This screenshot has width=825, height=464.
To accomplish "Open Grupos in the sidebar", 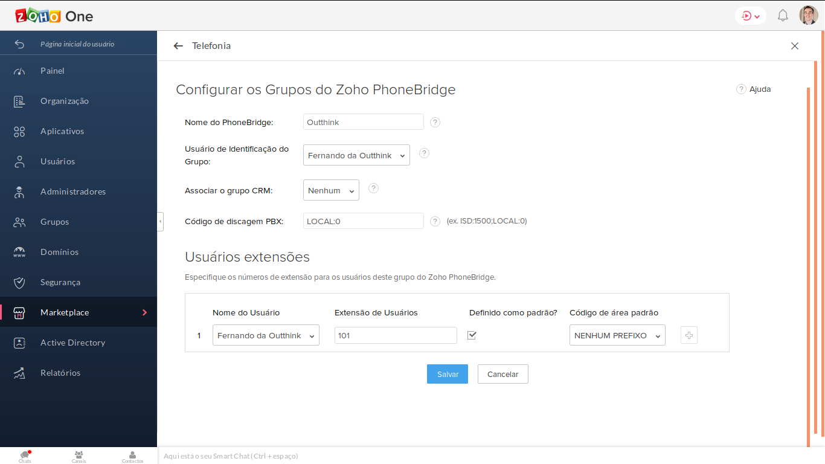I will [79, 222].
